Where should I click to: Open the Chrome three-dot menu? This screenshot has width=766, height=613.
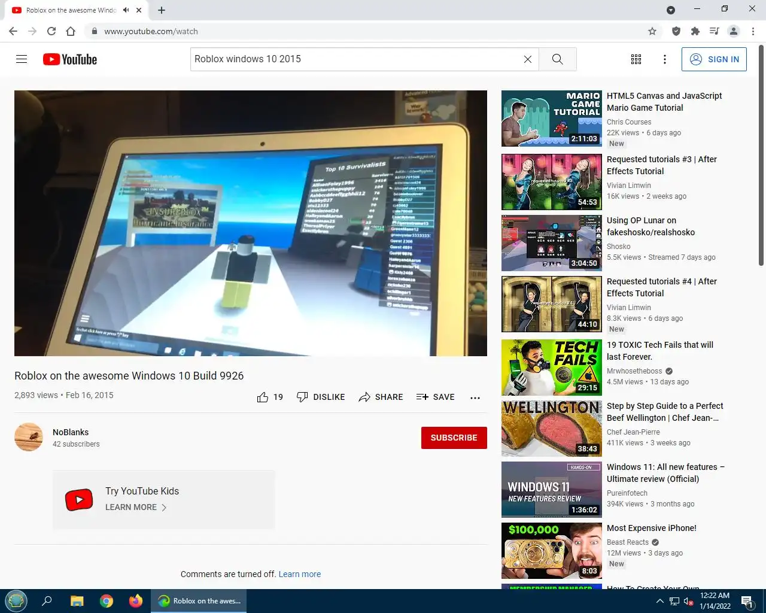tap(753, 31)
